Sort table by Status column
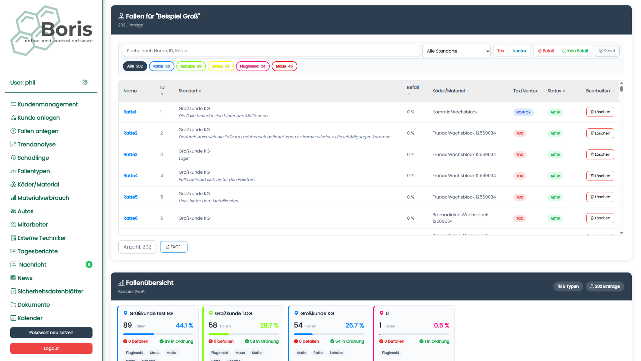Screen dimensions: 641x361 coord(556,91)
